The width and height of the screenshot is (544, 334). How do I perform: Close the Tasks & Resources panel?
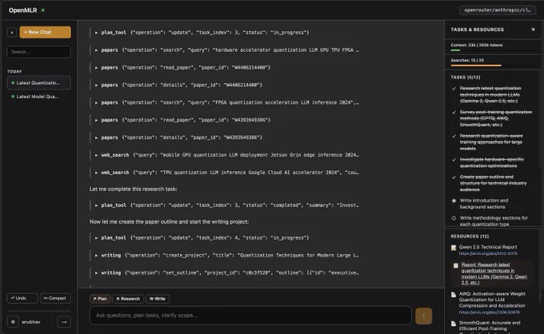(533, 30)
